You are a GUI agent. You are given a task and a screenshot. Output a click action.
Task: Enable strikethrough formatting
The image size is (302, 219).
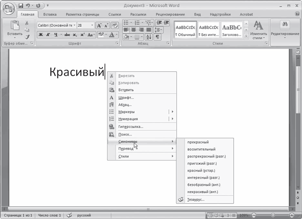[x=67, y=34]
